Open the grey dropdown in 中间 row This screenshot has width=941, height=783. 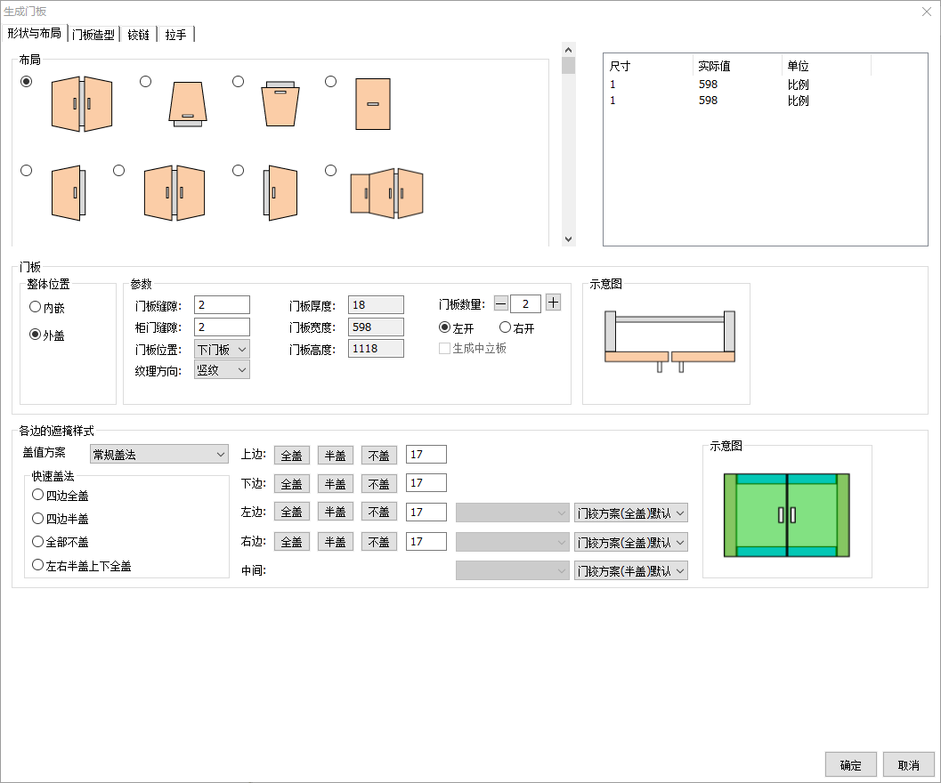[x=513, y=570]
